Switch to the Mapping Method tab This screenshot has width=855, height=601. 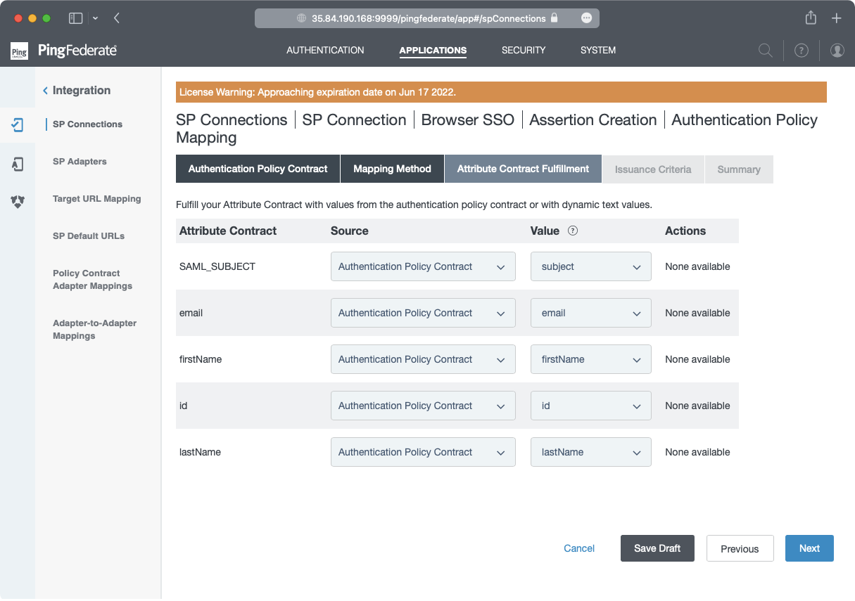tap(392, 169)
